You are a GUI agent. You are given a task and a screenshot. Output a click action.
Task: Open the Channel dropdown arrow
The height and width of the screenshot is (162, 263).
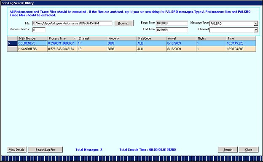255,30
